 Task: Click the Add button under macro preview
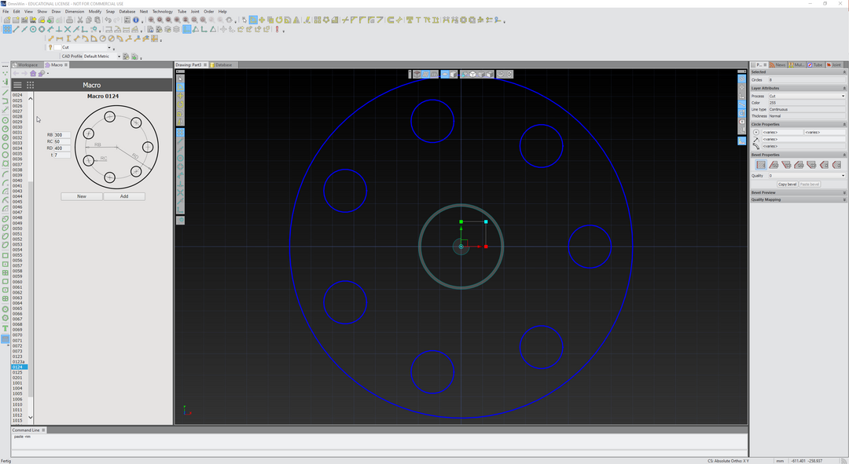(124, 196)
